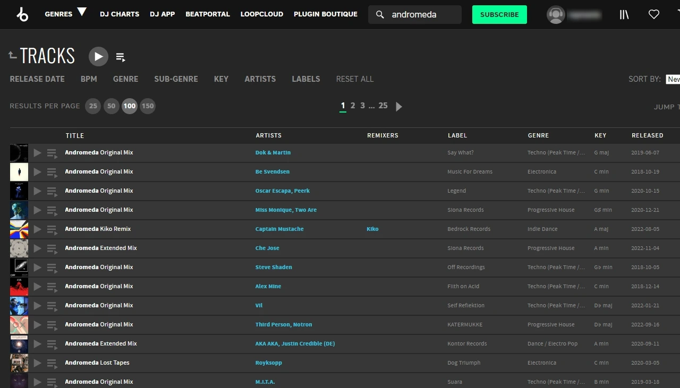
Task: Add the Dok & Martin track to queue
Action: click(x=52, y=153)
